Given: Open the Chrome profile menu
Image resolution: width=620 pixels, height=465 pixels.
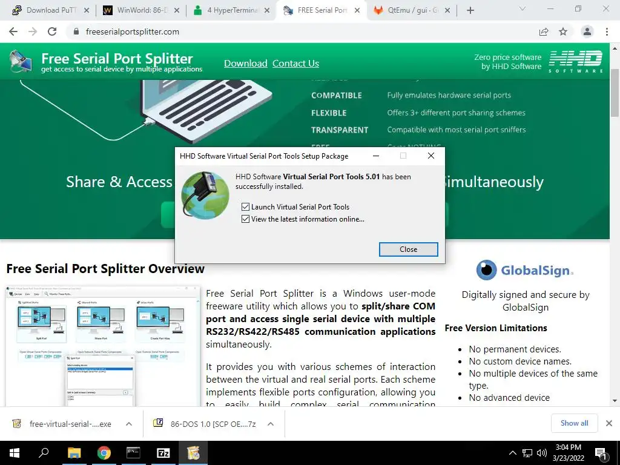Looking at the screenshot, I should [587, 31].
